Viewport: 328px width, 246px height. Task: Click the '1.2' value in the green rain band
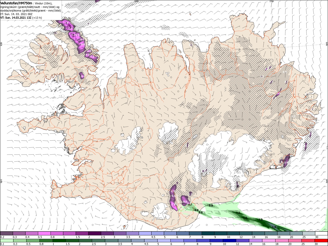tap(238, 213)
